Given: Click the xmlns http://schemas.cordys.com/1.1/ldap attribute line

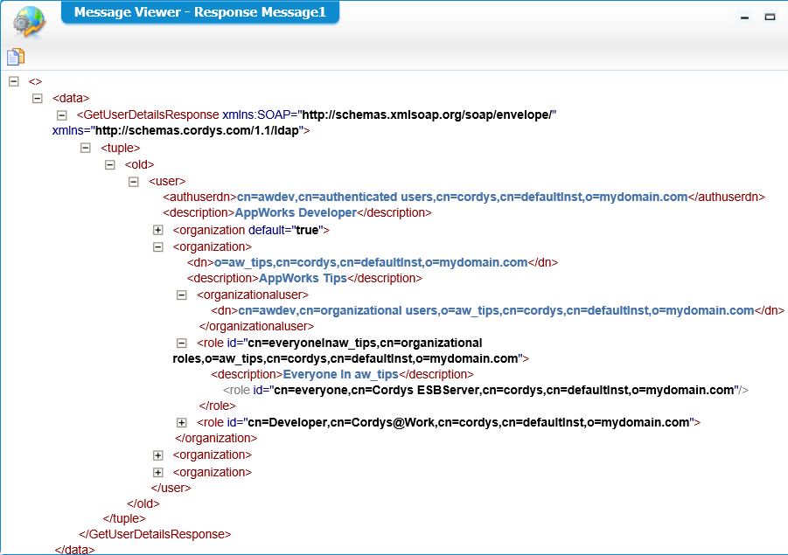Looking at the screenshot, I should (181, 130).
